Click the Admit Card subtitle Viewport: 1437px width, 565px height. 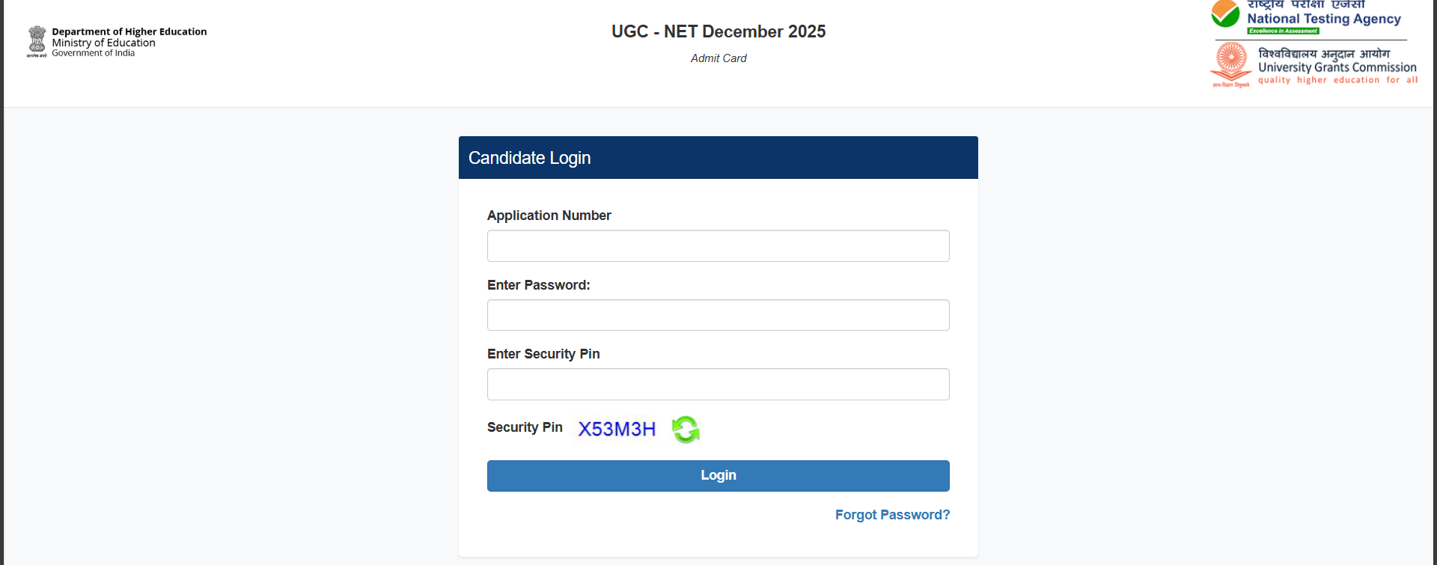(x=718, y=58)
